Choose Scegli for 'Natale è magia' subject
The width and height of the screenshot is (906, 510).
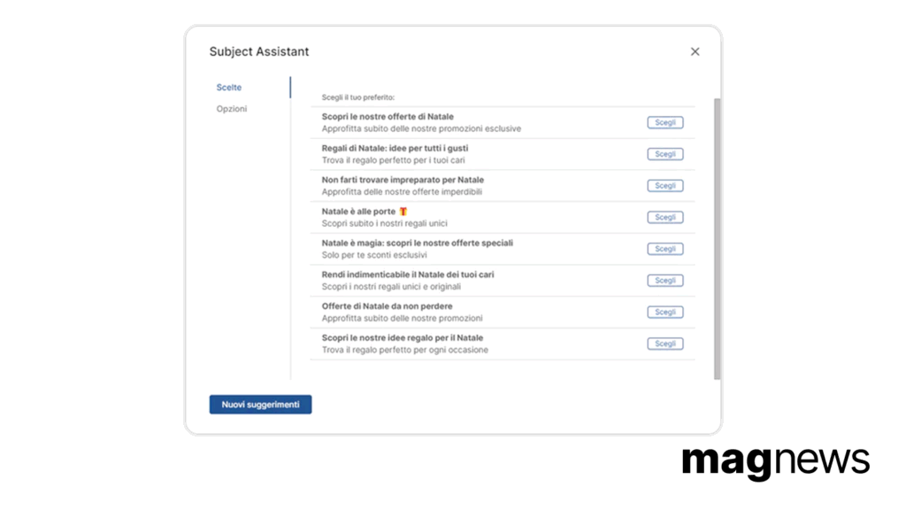(x=665, y=249)
